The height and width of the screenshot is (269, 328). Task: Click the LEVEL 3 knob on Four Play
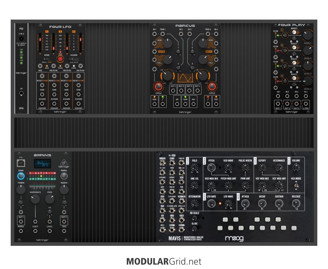tap(307, 66)
